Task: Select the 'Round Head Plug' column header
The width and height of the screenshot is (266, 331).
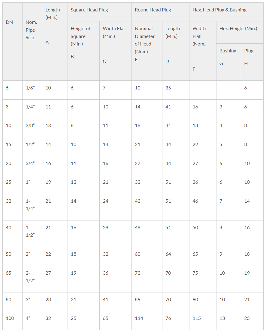Action: [160, 12]
